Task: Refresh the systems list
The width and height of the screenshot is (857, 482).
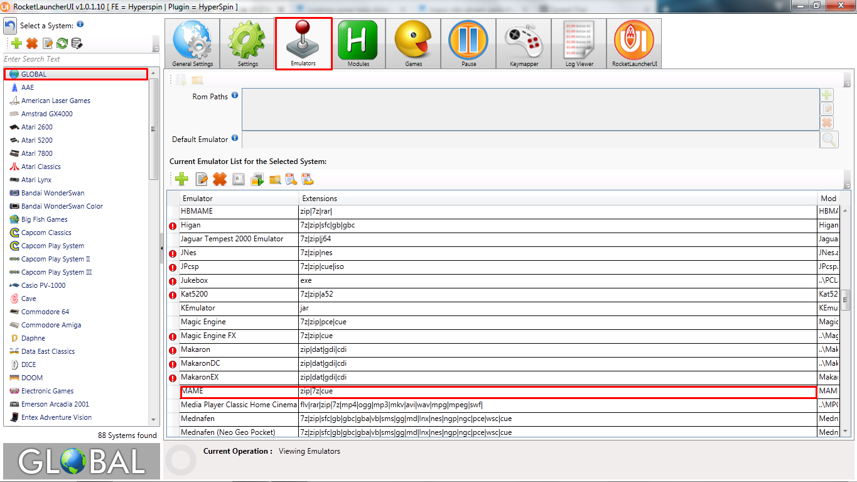Action: (62, 43)
